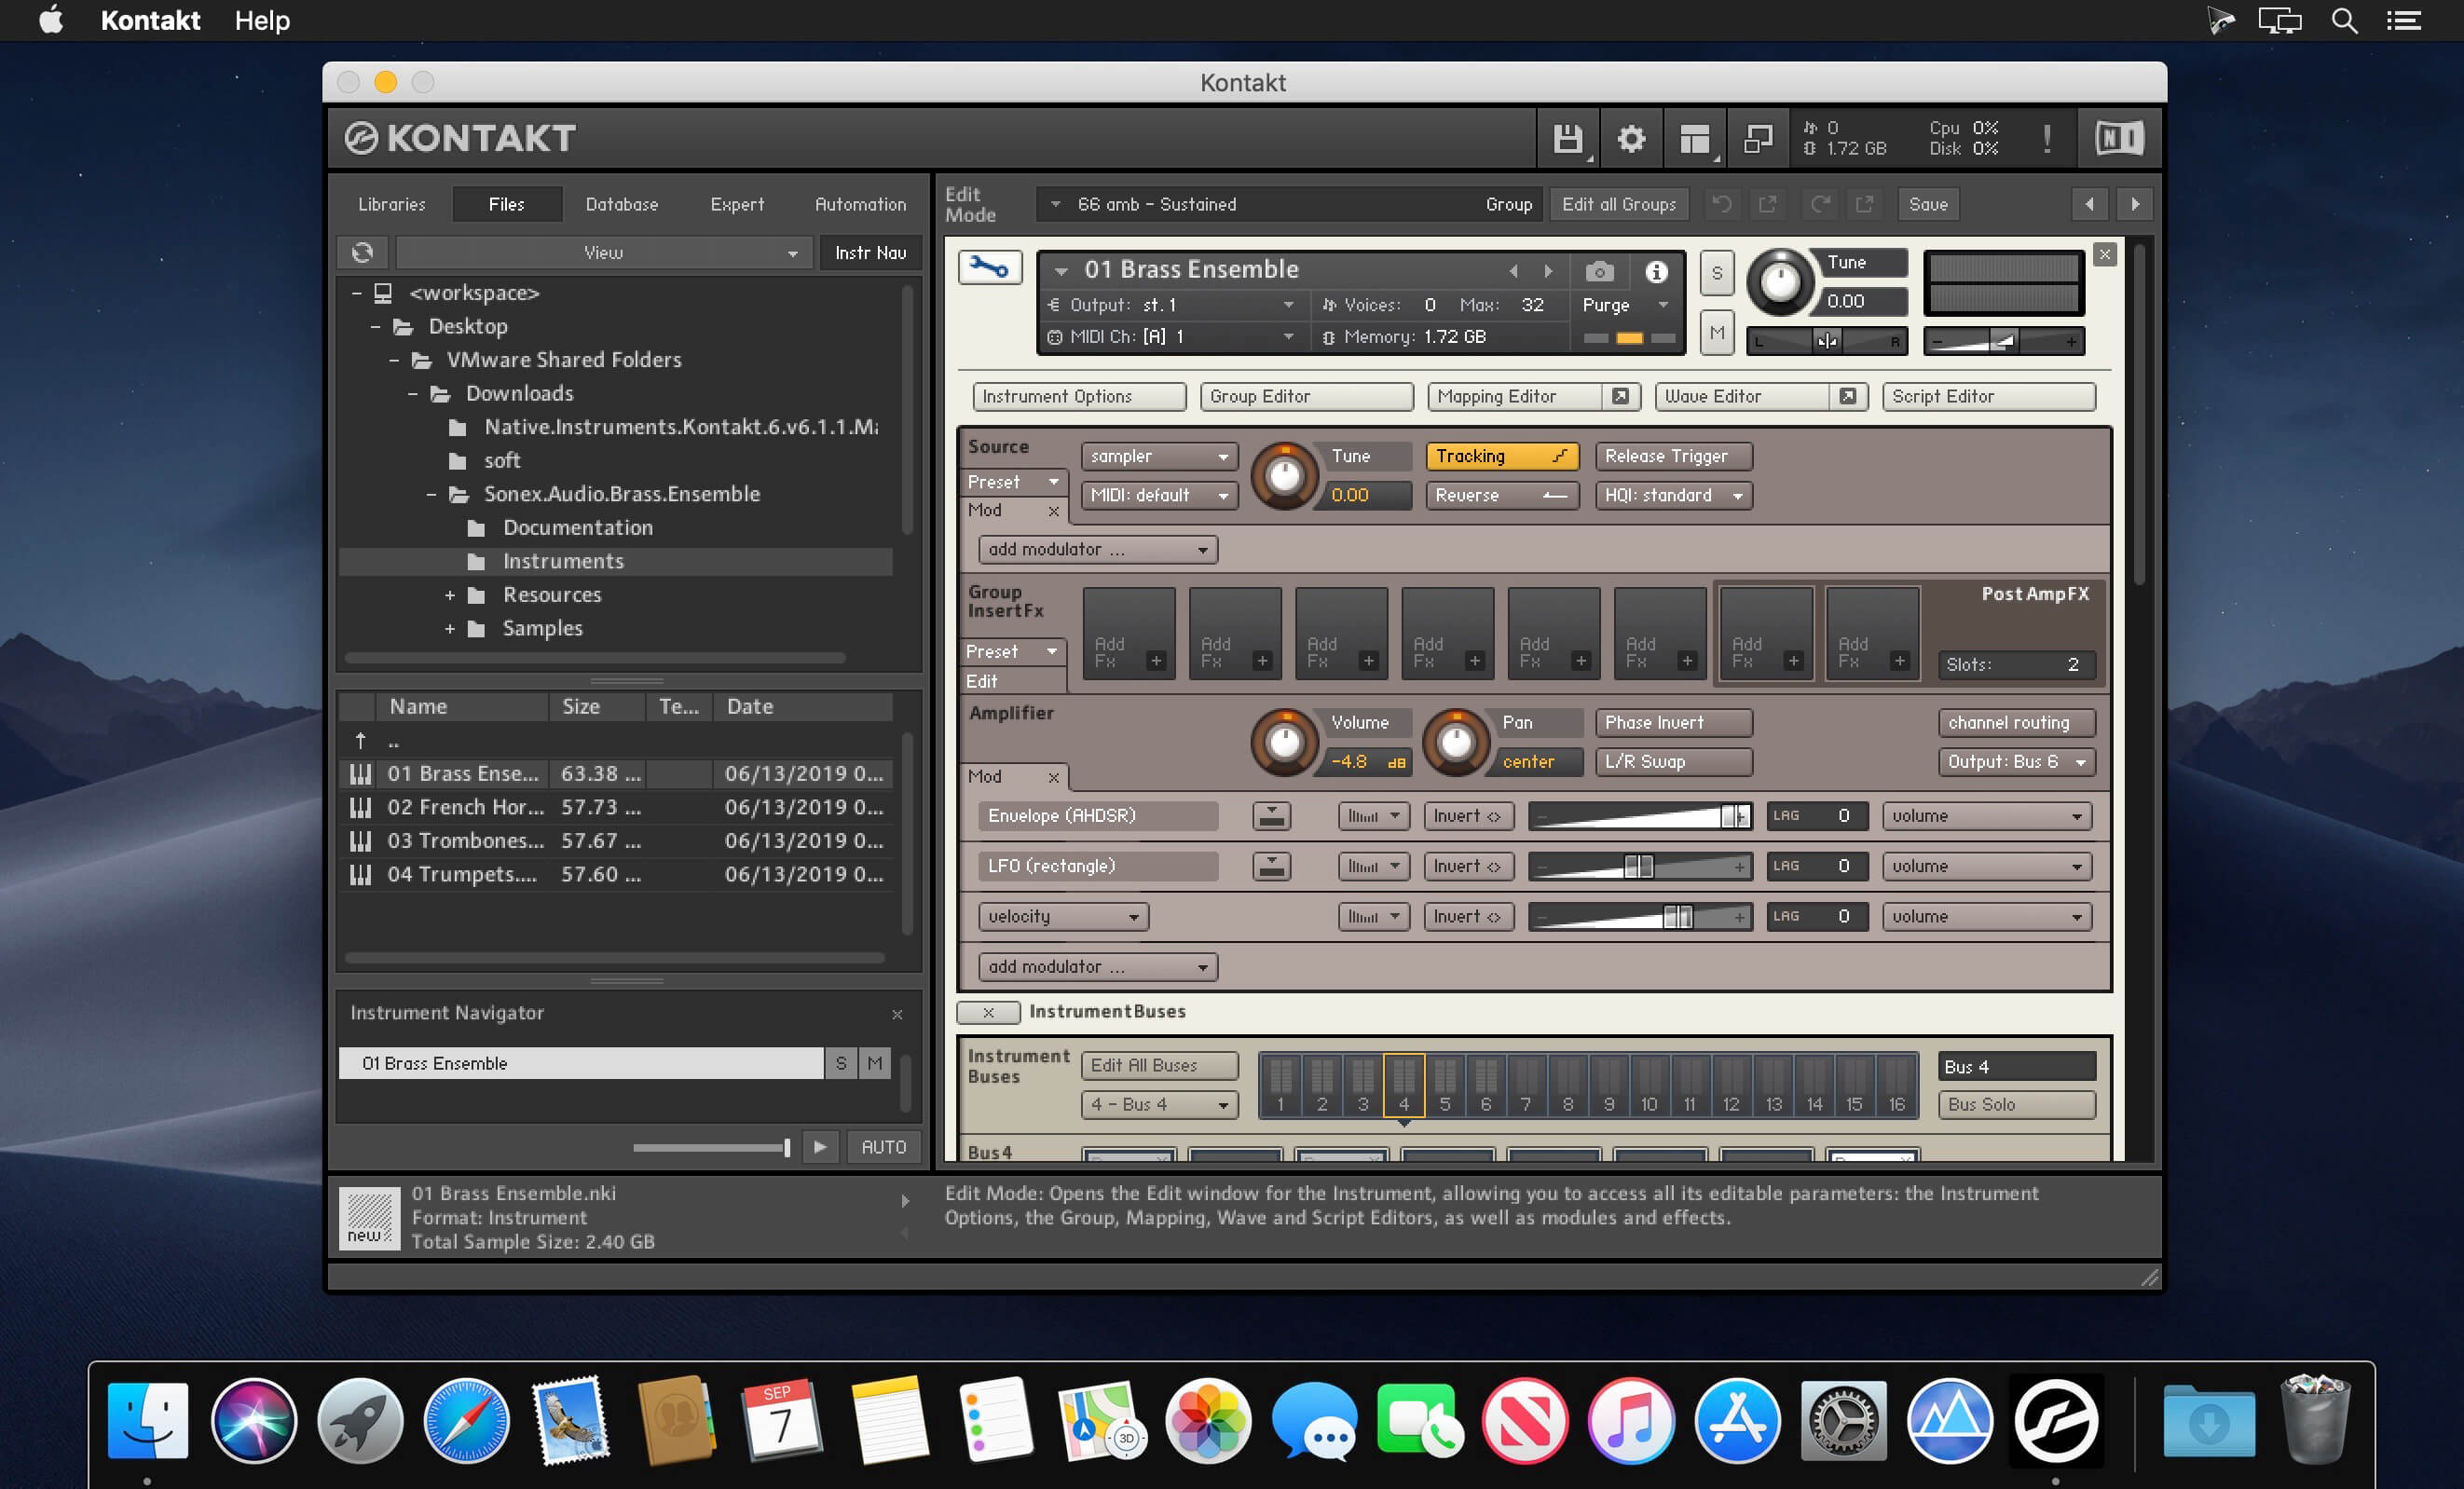
Task: Enable Phase Invert in Amplifier
Action: tap(1674, 722)
